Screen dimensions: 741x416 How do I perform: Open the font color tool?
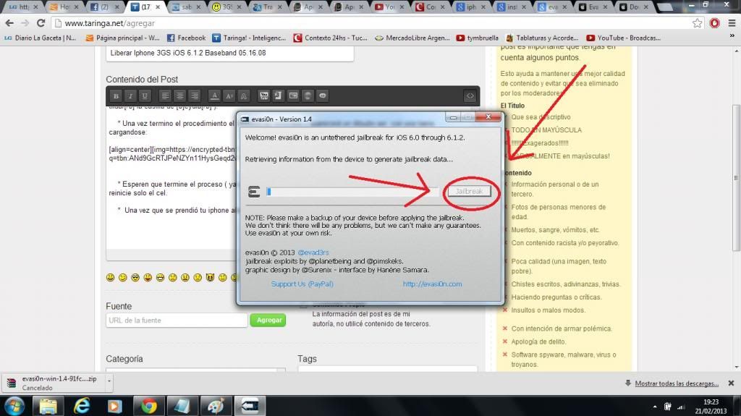[x=214, y=96]
